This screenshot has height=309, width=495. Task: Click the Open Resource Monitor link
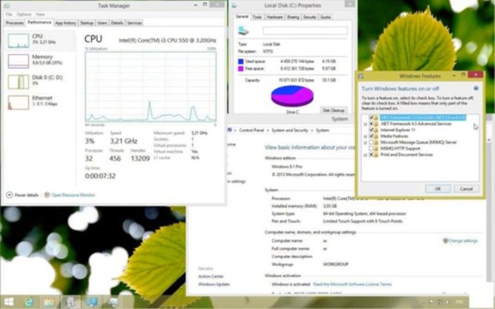point(73,195)
